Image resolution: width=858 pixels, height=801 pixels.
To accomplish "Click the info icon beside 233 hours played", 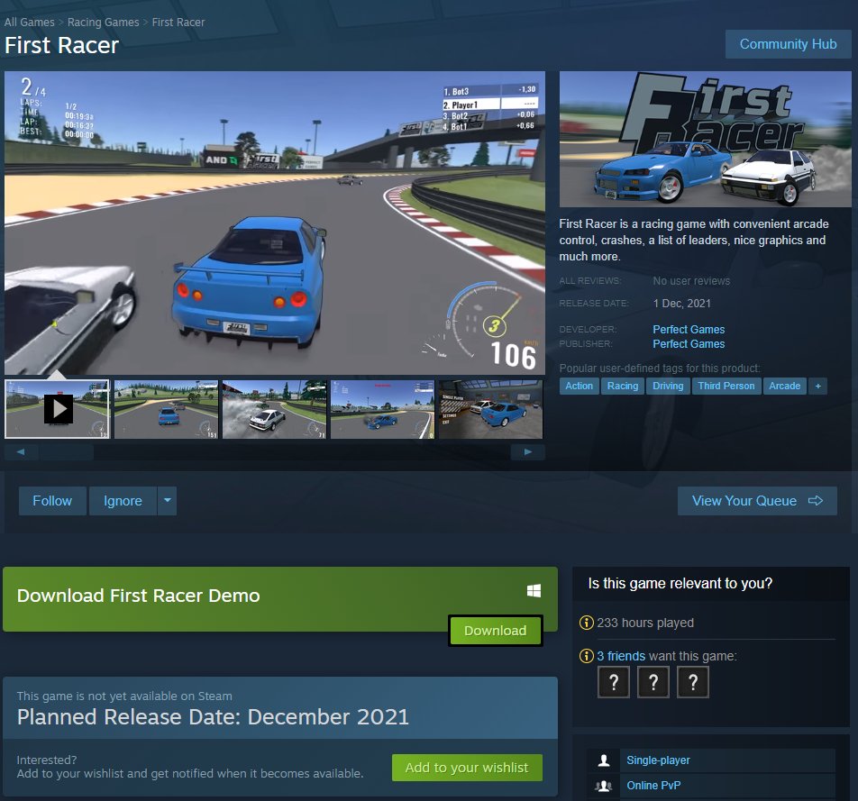I will pyautogui.click(x=586, y=623).
